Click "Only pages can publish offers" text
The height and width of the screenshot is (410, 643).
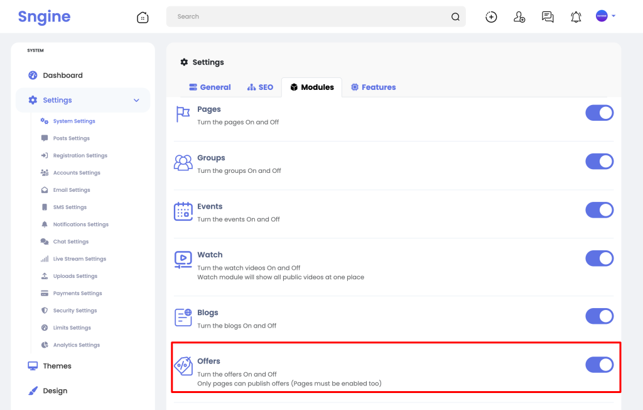coord(243,384)
